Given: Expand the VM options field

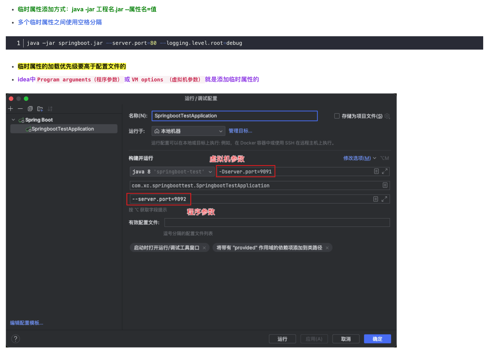Looking at the screenshot, I should point(384,171).
